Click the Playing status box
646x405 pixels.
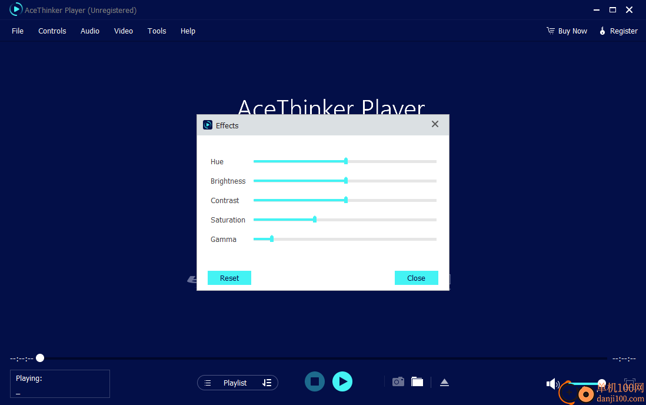[60, 384]
